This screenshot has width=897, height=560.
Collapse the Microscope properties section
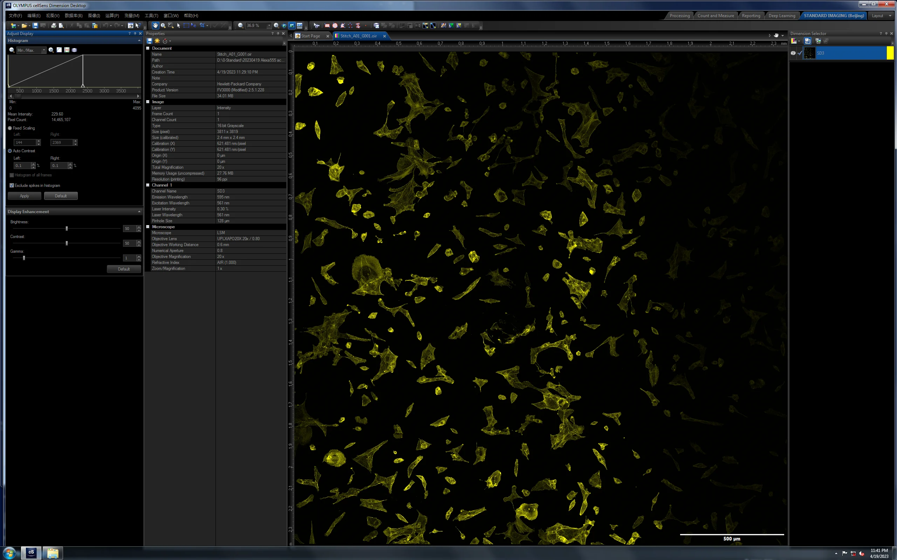148,227
